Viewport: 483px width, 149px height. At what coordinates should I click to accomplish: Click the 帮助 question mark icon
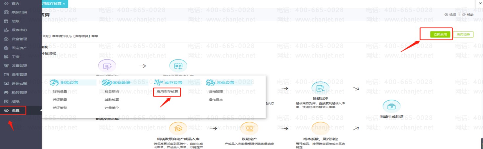(464, 14)
